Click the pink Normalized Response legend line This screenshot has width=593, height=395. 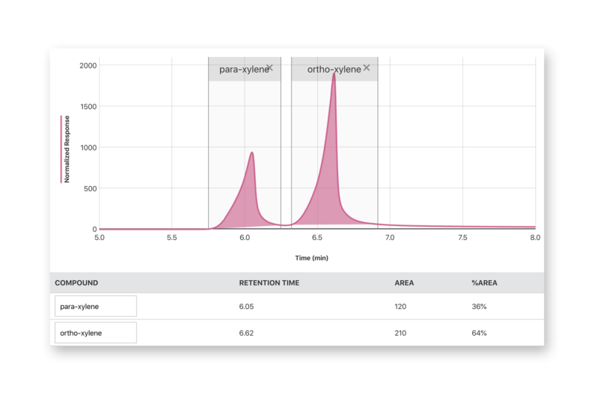[x=61, y=149]
